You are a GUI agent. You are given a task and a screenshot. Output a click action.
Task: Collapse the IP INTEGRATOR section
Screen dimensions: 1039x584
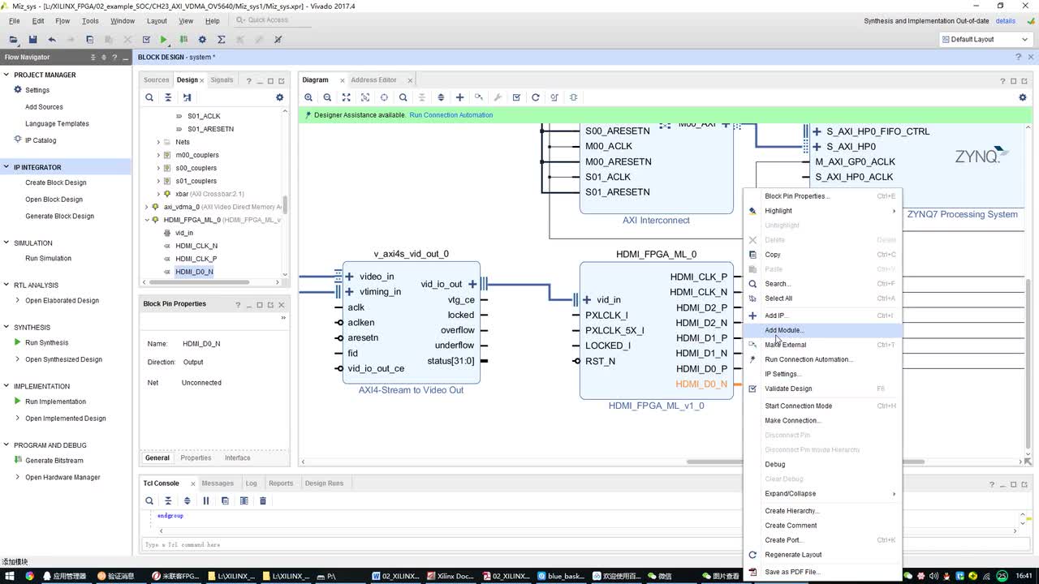(x=6, y=167)
